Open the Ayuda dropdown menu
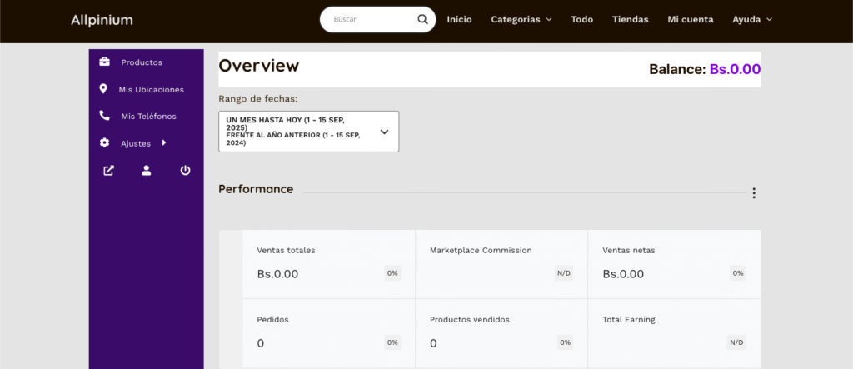The width and height of the screenshot is (853, 369). pos(751,19)
